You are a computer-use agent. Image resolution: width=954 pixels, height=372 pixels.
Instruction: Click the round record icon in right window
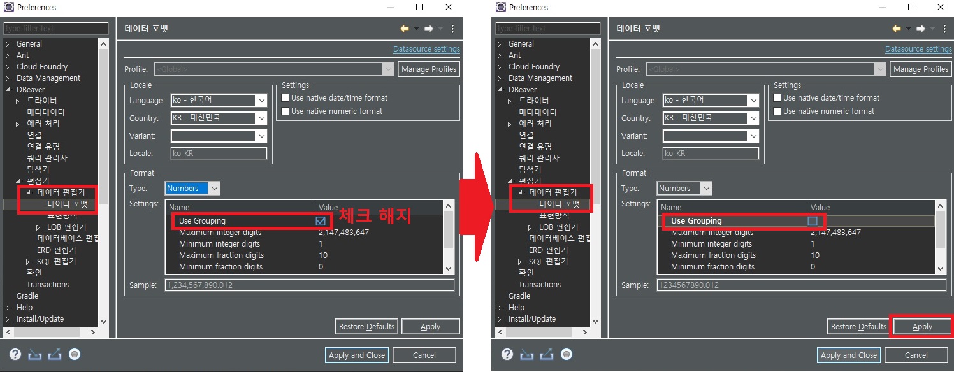567,354
